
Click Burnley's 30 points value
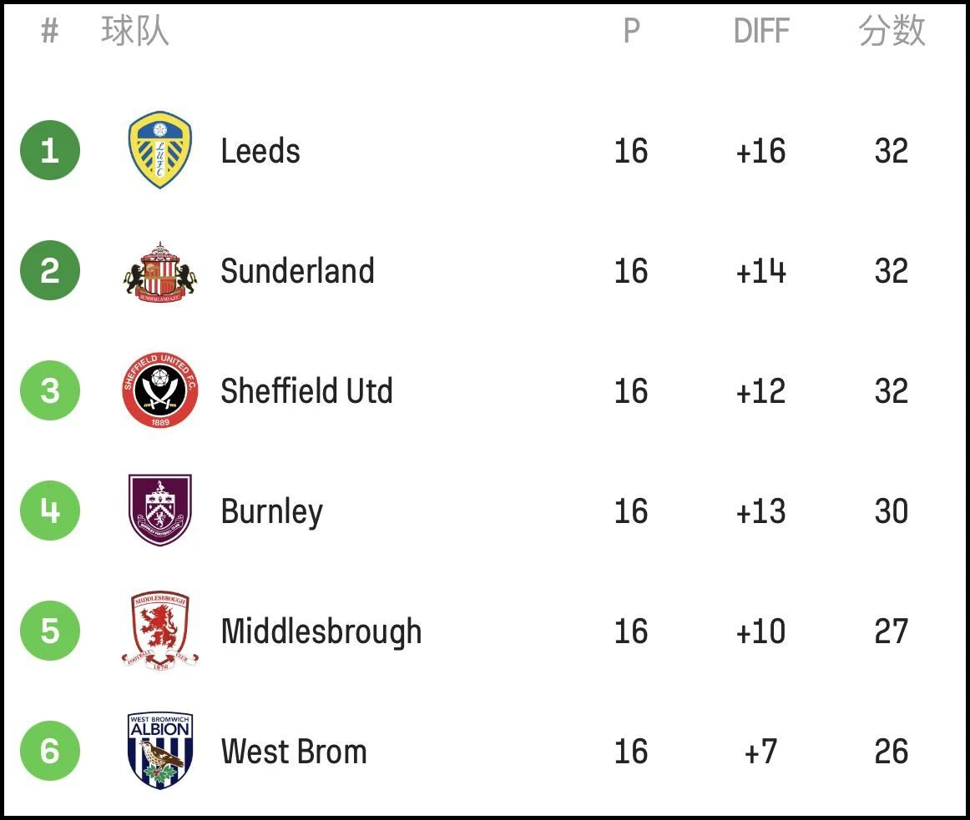(892, 511)
